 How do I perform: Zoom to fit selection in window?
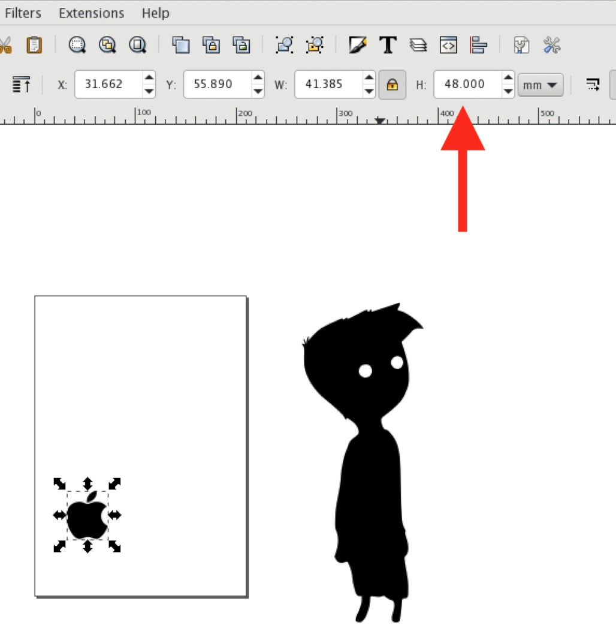pyautogui.click(x=77, y=45)
